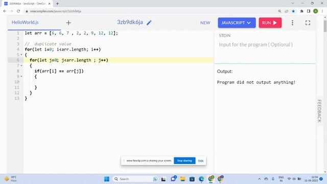Click the microphone tray icon
The image size is (327, 184).
(x=273, y=179)
